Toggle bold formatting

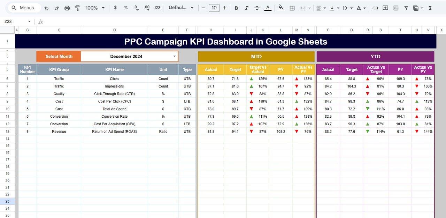(236, 7)
